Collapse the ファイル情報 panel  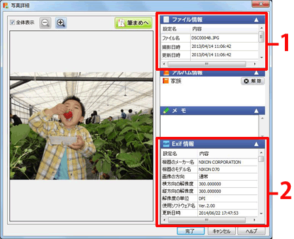tap(256, 20)
